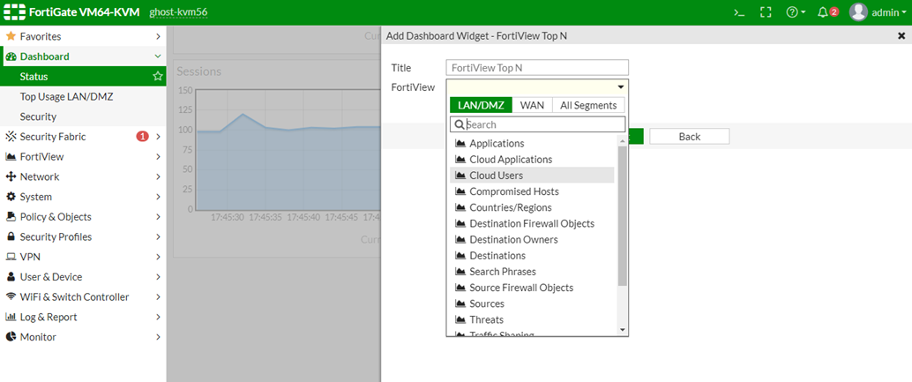Collapse the FortiView dropdown arrow

click(621, 87)
